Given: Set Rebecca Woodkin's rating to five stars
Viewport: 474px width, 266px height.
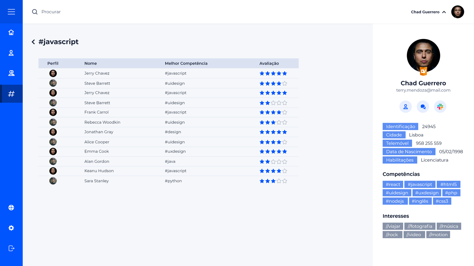Looking at the screenshot, I should 285,122.
